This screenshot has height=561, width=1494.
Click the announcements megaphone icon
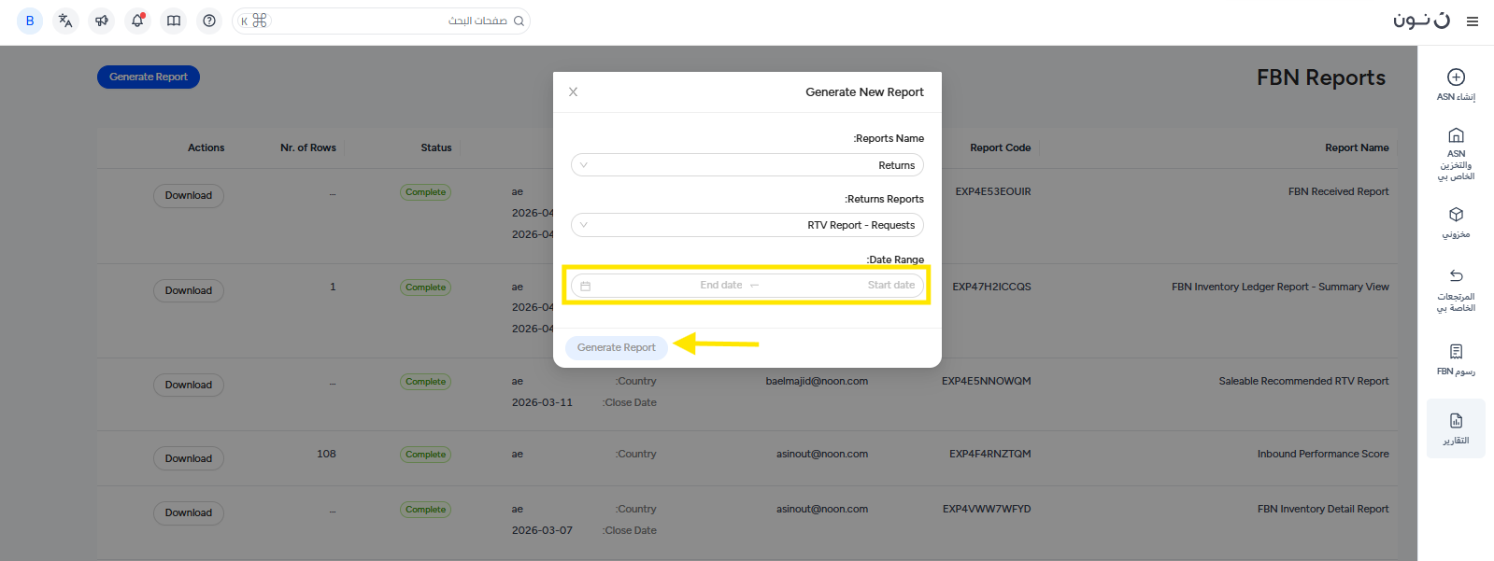(x=102, y=21)
